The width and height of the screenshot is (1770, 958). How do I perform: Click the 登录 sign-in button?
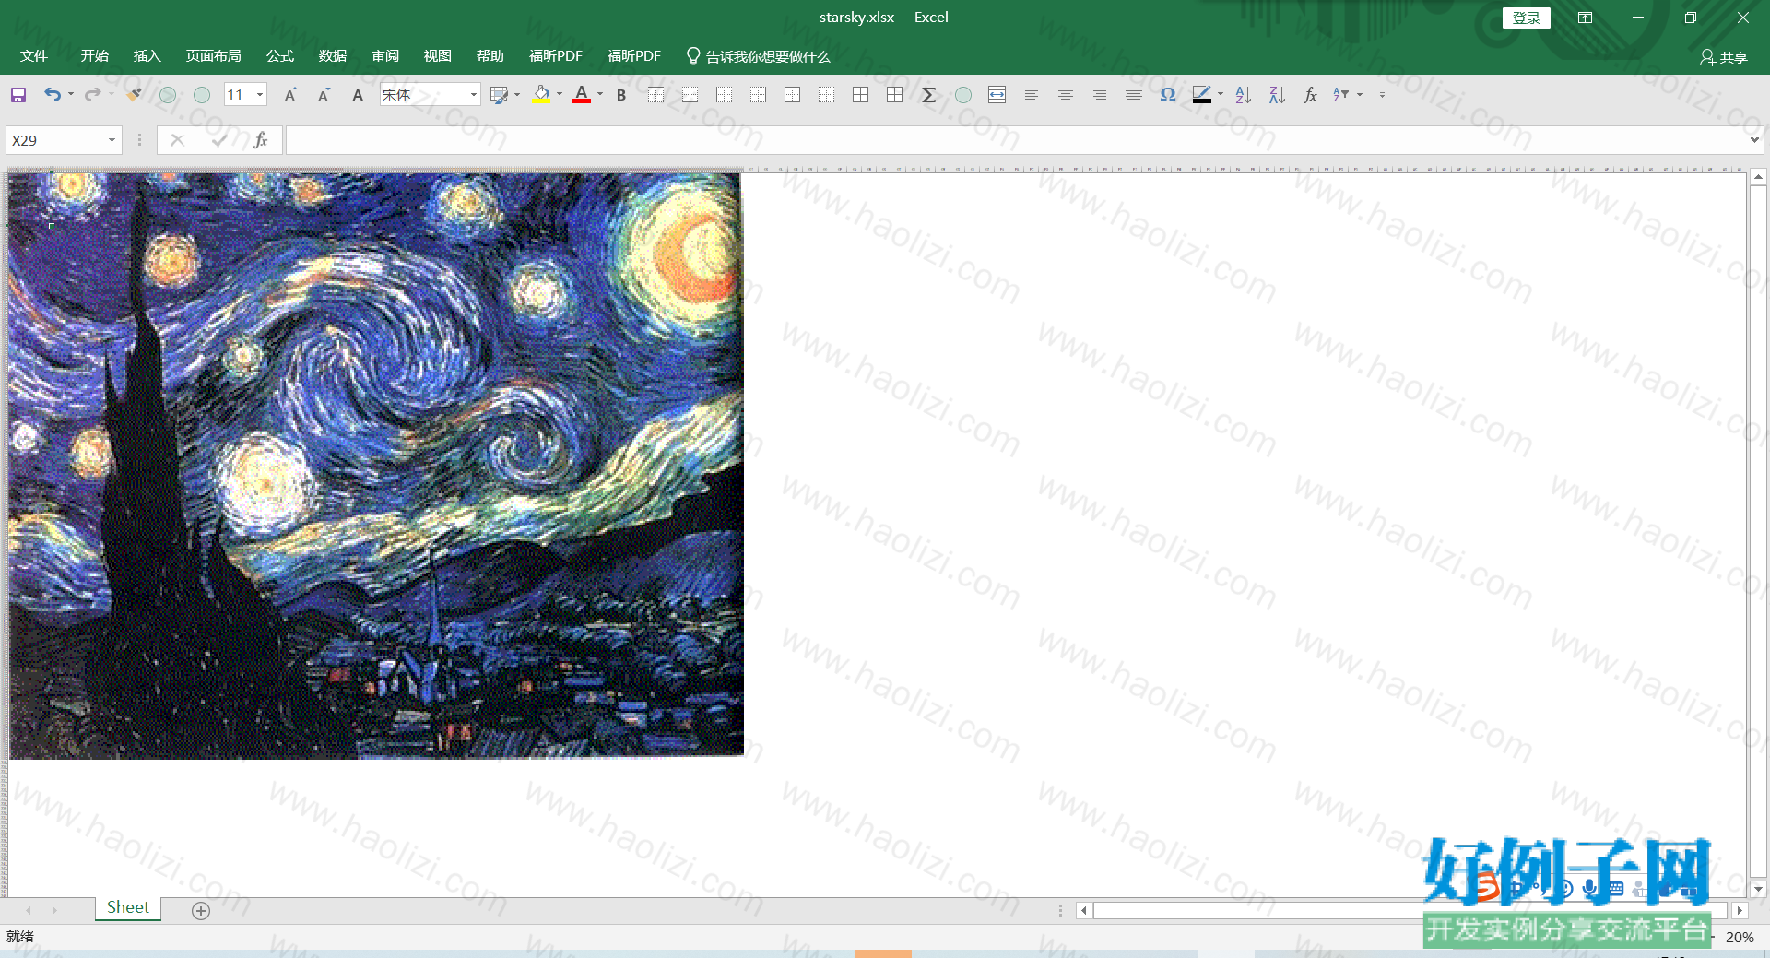click(x=1527, y=18)
